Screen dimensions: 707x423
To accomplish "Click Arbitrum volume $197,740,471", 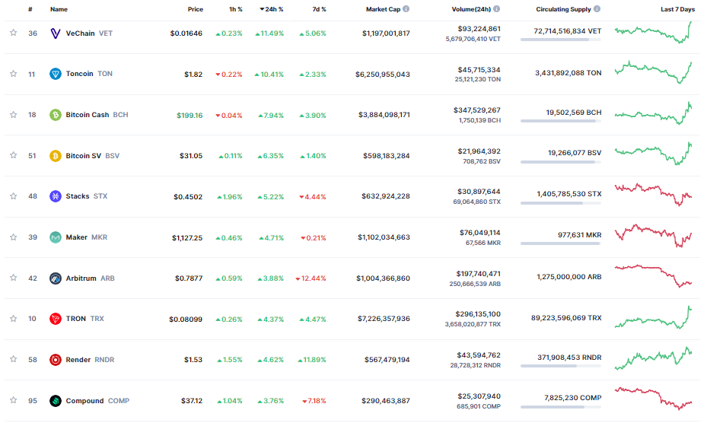I will coord(479,274).
